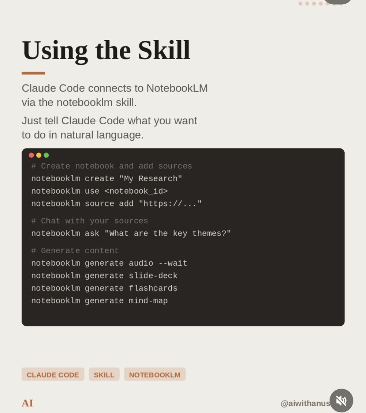
Task: Unmute the video using the speaker icon
Action: point(341,400)
